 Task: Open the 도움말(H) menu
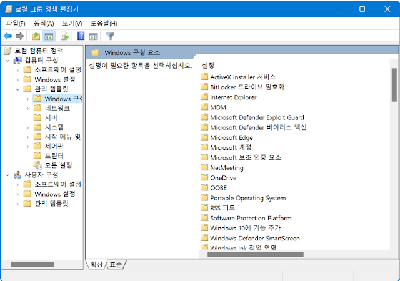point(104,24)
